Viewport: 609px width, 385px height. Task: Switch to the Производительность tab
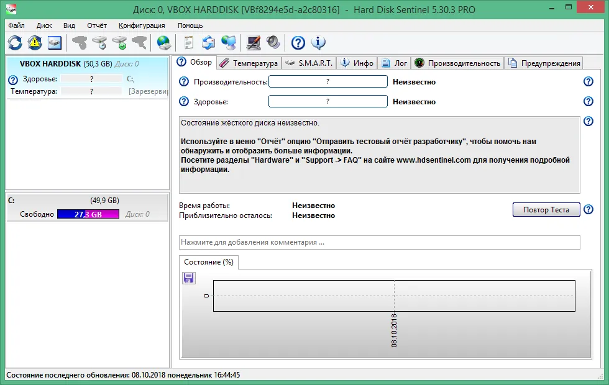coord(457,63)
